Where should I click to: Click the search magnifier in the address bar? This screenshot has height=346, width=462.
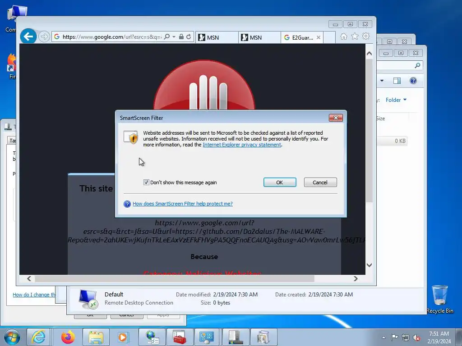tap(167, 37)
